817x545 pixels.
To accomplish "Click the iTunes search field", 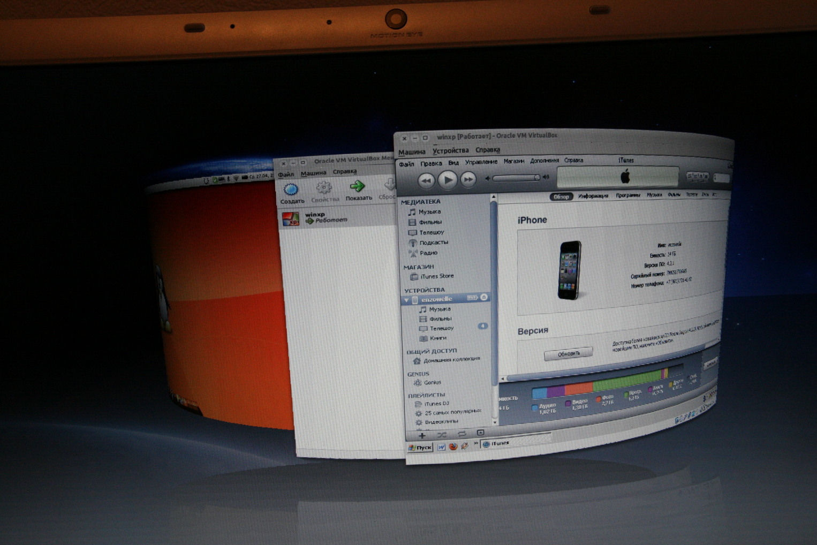I will click(721, 178).
